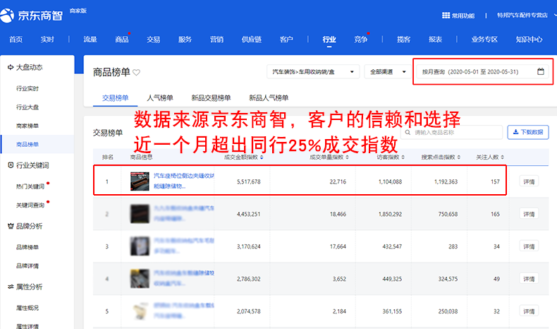Screen dimensions: 557x329
Task: Select the 新品交易榜单 tab
Action: pyautogui.click(x=211, y=97)
